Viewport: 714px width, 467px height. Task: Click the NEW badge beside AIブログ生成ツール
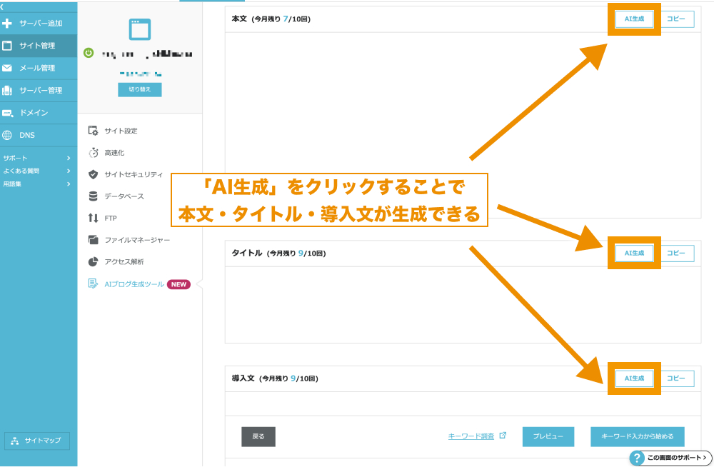point(179,284)
